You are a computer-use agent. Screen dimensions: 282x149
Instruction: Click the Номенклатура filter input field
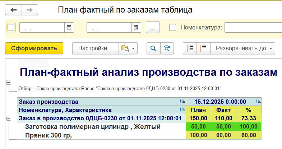click(253, 27)
